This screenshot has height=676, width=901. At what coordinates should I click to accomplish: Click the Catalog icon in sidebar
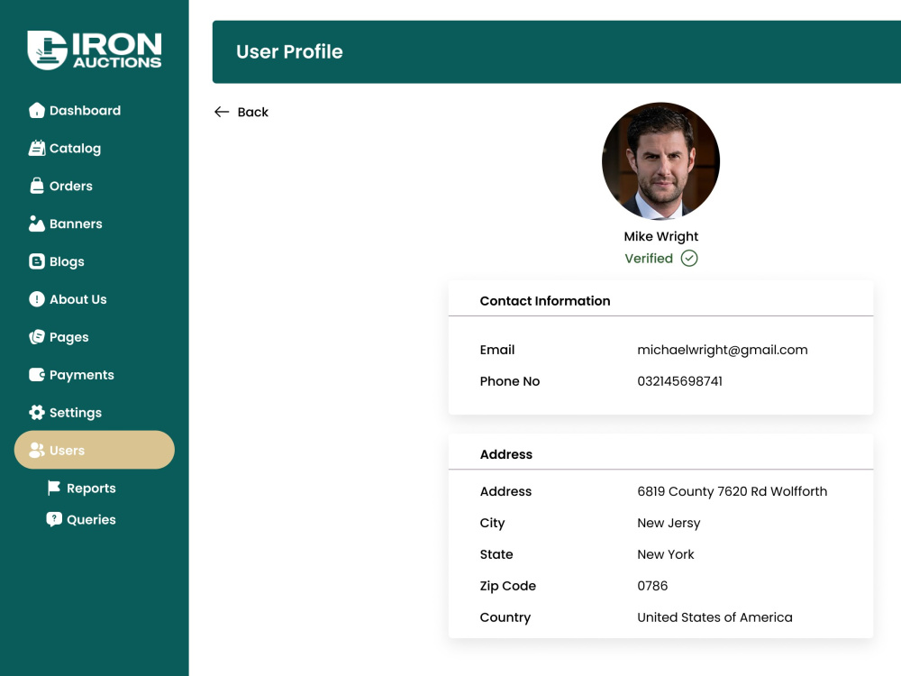[x=37, y=149]
